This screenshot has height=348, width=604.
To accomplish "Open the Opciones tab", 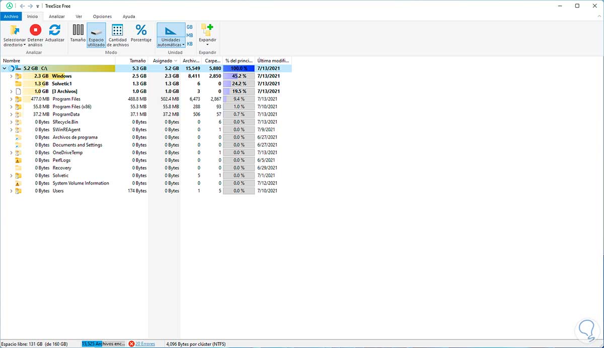I will click(x=103, y=17).
